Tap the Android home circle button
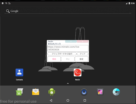Image resolution: width=136 pixels, height=104 pixels. [x=68, y=101]
